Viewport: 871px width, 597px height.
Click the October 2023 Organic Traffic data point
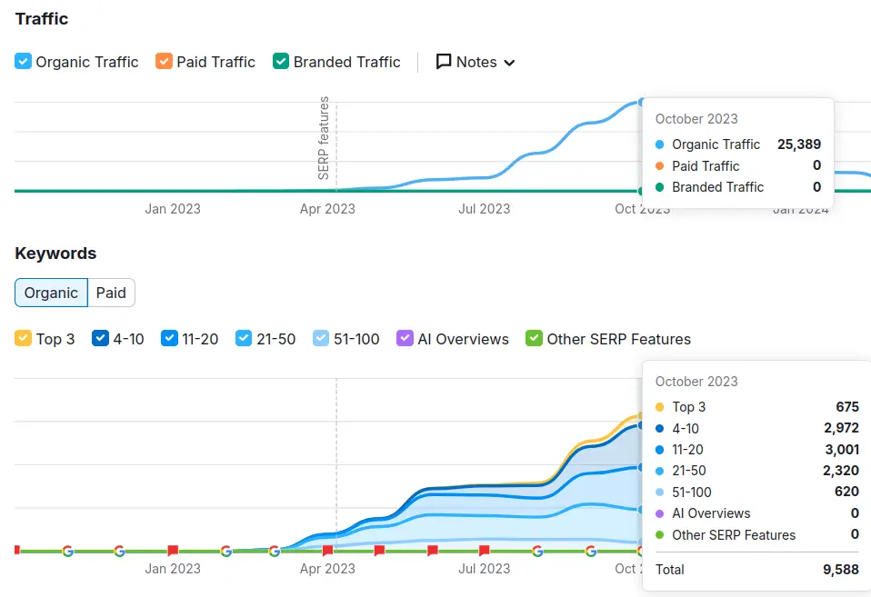point(642,102)
